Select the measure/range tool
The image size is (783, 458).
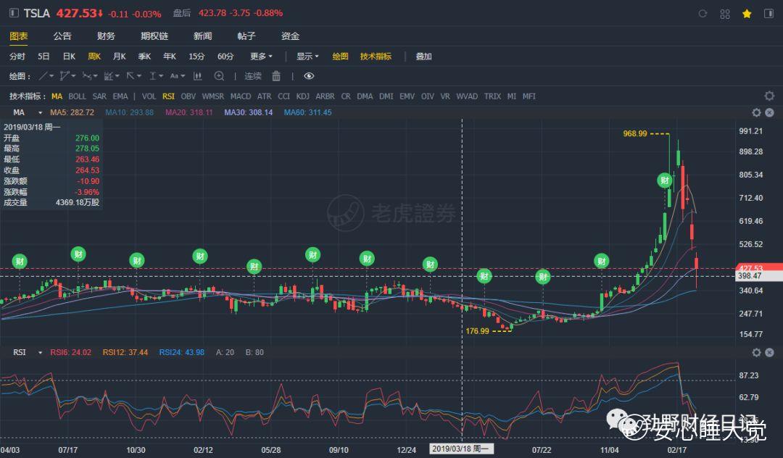point(153,76)
